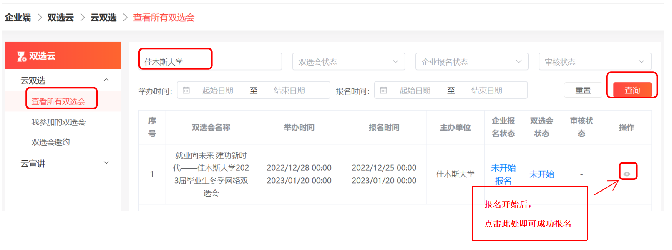Open 双选会邀约 in sidebar

[50, 142]
